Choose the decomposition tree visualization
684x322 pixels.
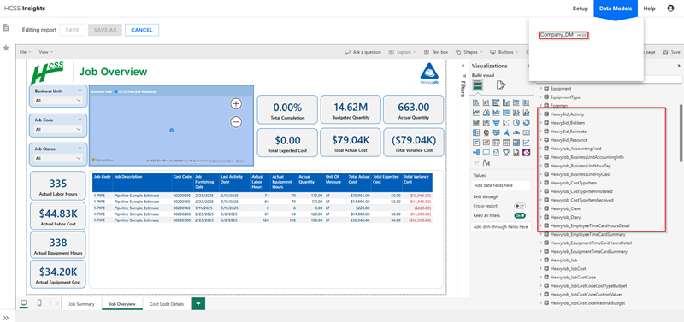(476, 153)
